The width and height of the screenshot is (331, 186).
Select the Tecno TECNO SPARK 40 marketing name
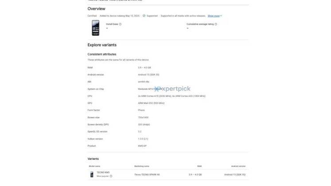147,174
